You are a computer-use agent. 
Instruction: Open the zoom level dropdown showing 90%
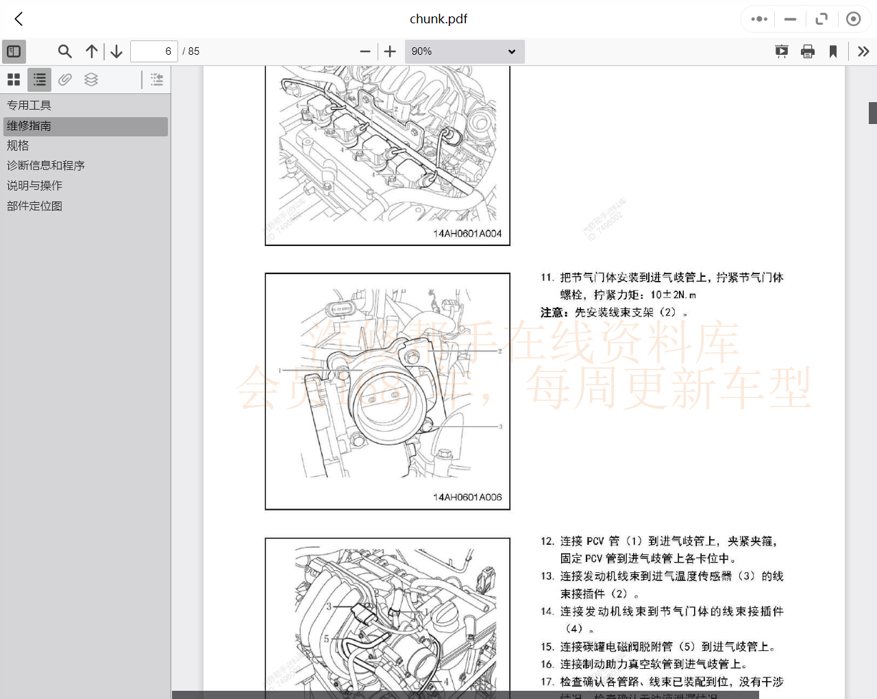point(465,51)
